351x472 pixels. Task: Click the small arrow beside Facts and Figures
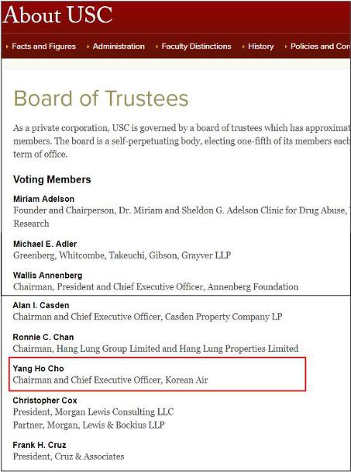tap(7, 47)
